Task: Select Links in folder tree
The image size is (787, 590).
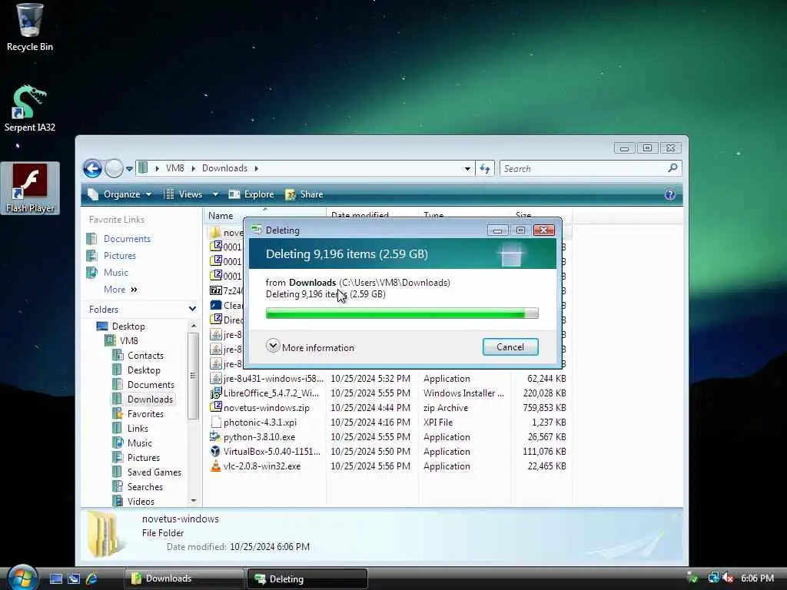Action: [131, 429]
